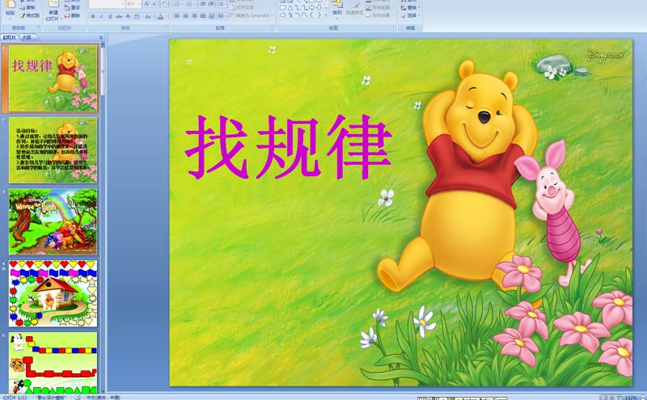
Task: Click the language indicator 中文(简体, 中国)
Action: [104, 398]
